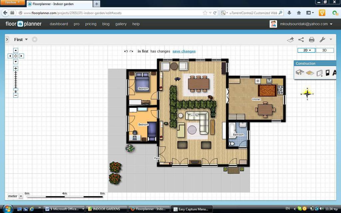This screenshot has width=341, height=213.
Task: Click the floorplanner logo
Action: tap(24, 24)
